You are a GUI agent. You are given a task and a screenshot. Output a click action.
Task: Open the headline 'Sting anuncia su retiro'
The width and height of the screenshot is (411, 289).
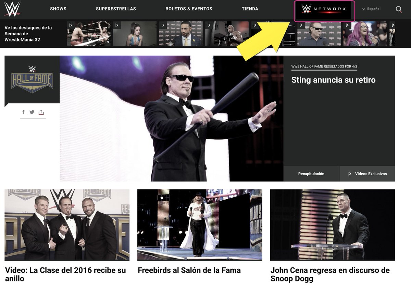point(333,80)
